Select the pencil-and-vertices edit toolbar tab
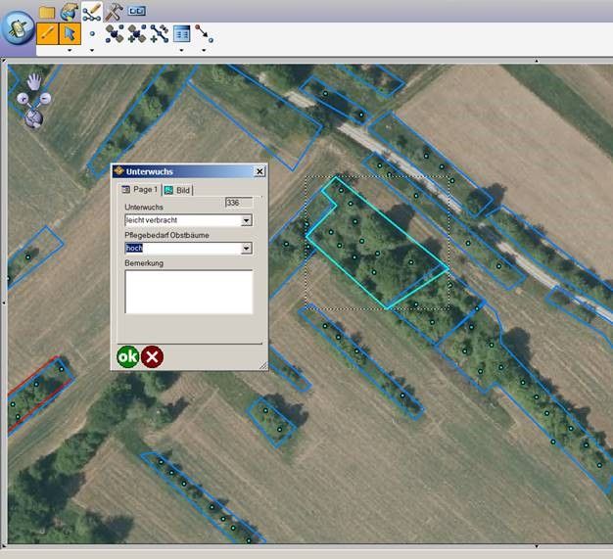The image size is (613, 559). pos(92,12)
